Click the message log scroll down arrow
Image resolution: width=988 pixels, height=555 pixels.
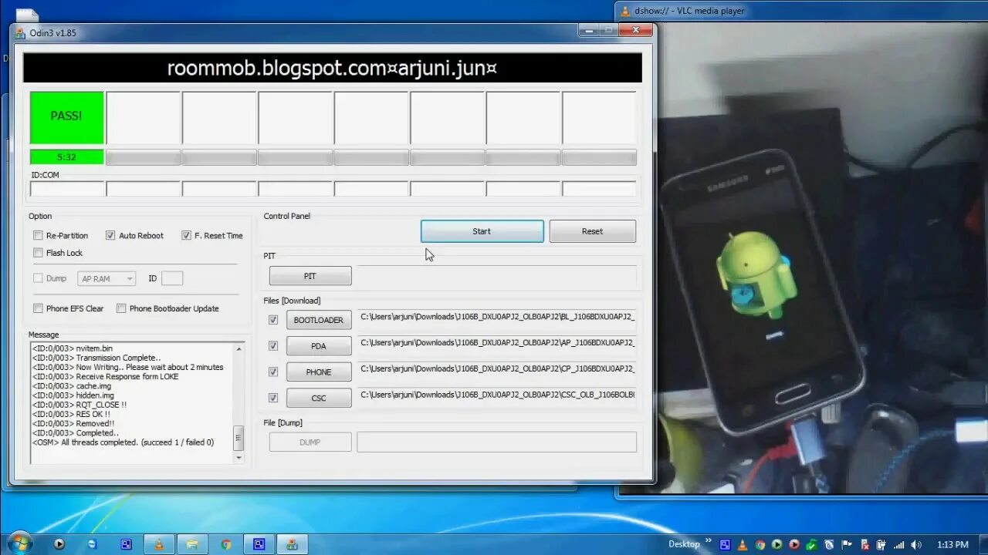click(x=239, y=457)
